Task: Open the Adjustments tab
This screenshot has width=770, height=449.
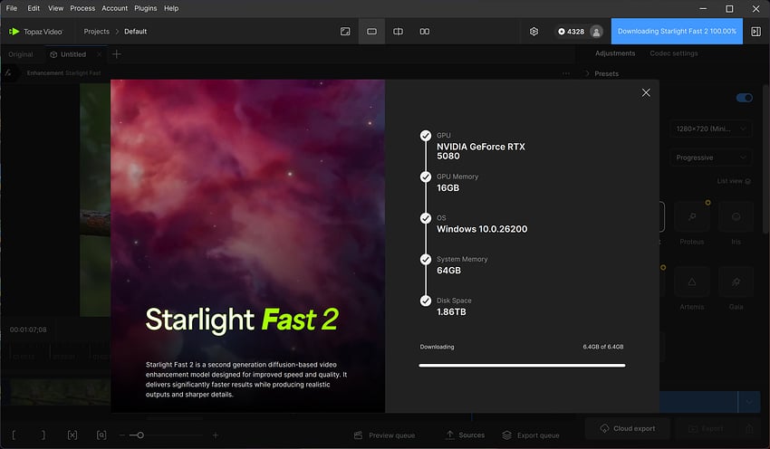Action: coord(615,53)
